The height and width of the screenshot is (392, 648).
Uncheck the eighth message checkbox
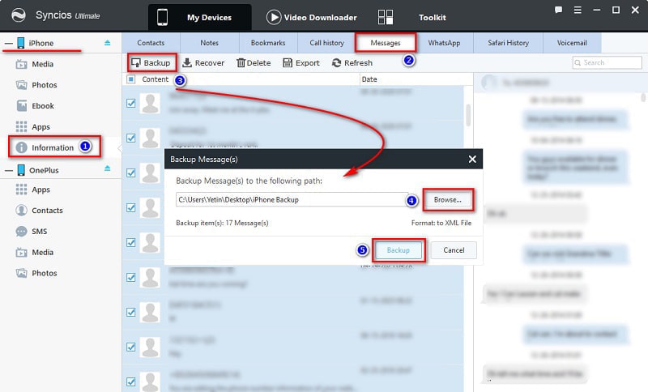(x=131, y=347)
